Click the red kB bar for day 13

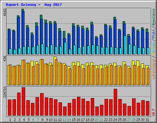(65, 111)
